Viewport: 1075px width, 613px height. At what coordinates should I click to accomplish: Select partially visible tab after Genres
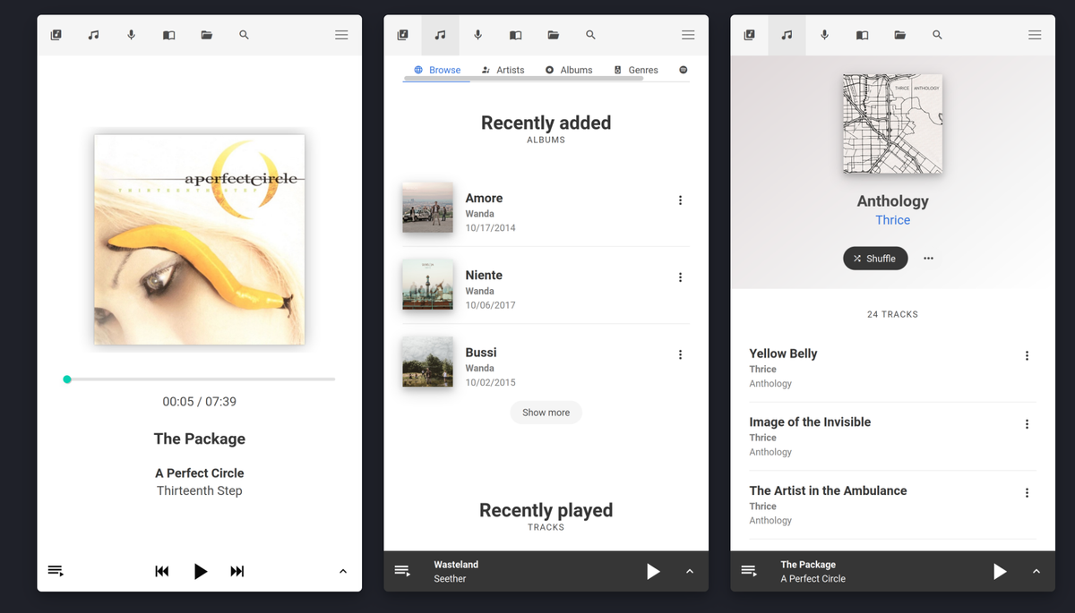[683, 70]
